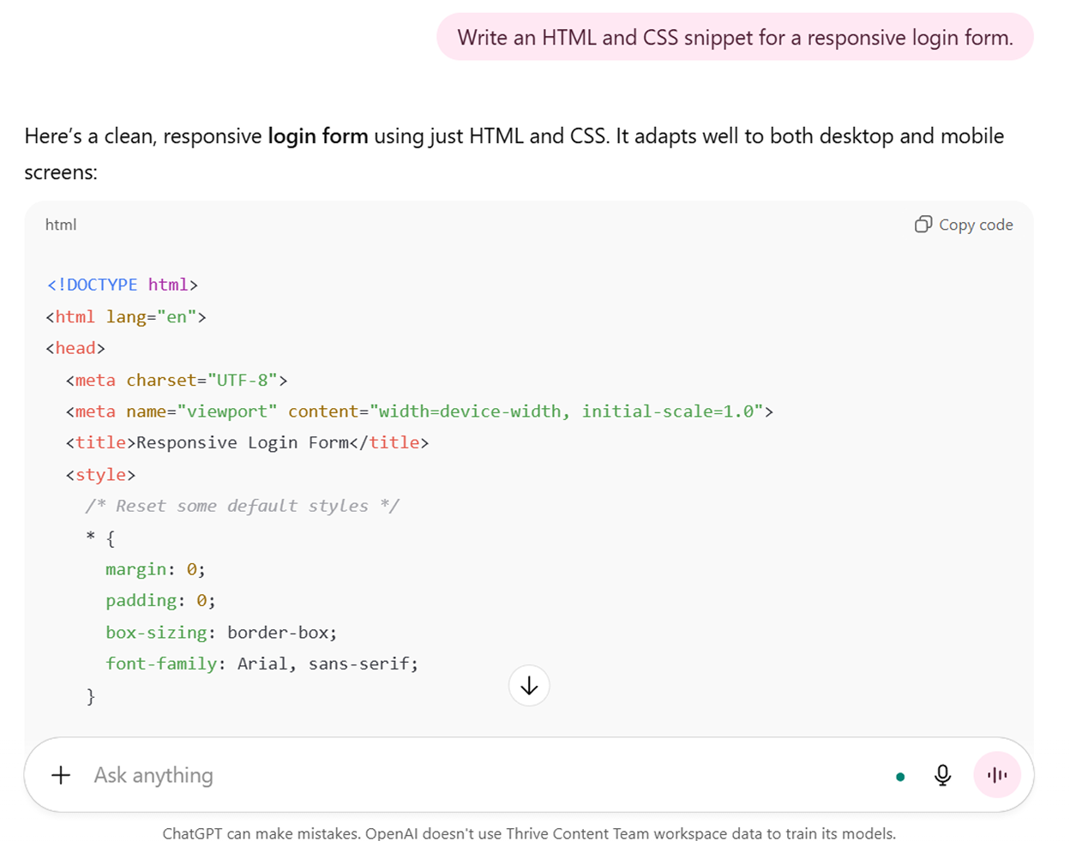Click the 'Copy code' text label
The width and height of the screenshot is (1070, 841).
point(977,224)
